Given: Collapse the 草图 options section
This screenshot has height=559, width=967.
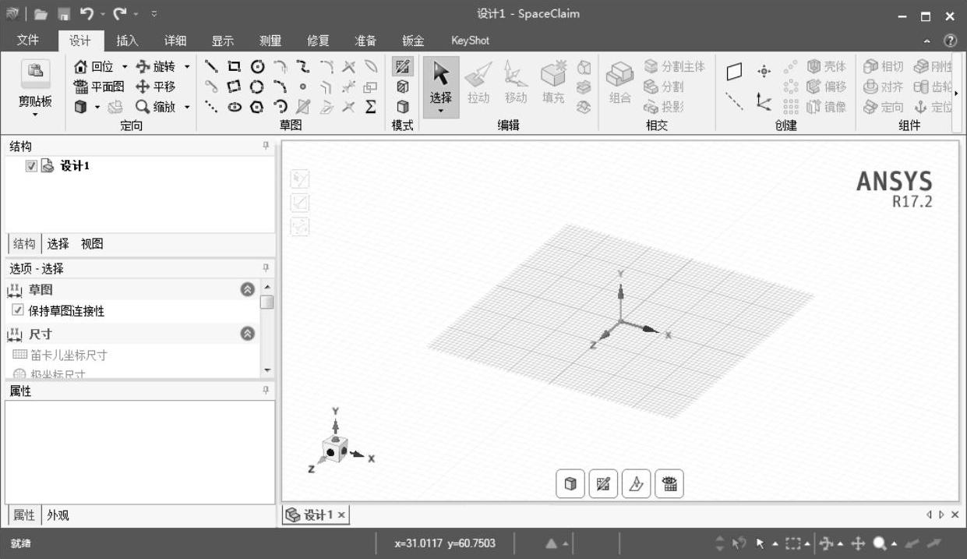Looking at the screenshot, I should coord(248,290).
